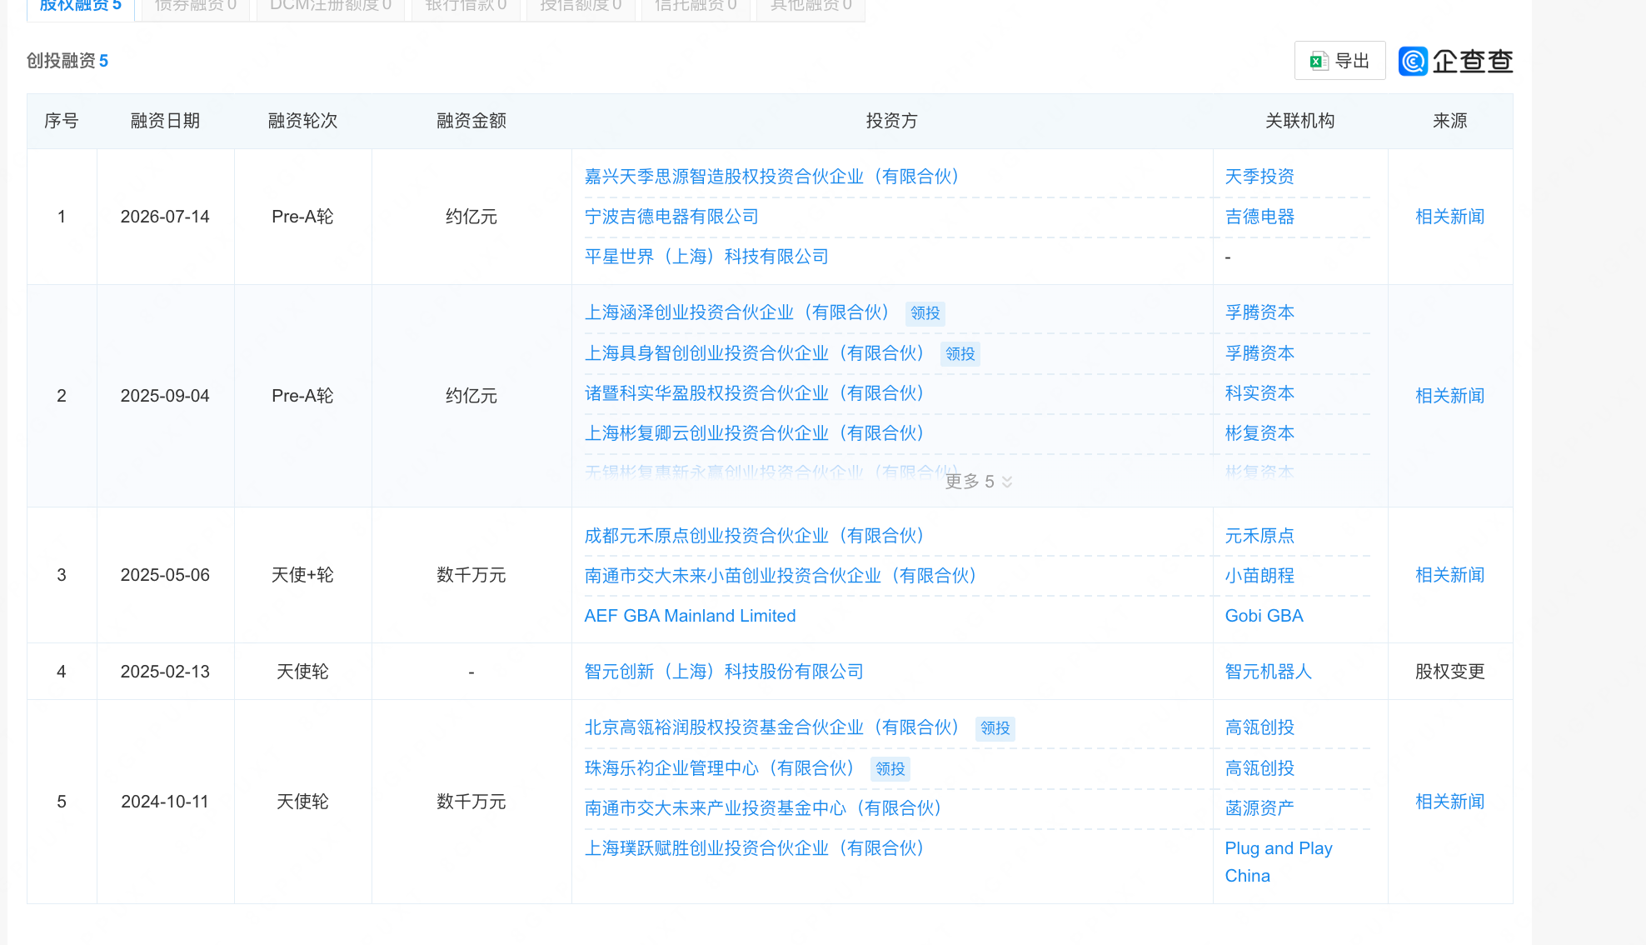
Task: Open 相关新闻 for 2026-07-14 round
Action: tap(1450, 217)
